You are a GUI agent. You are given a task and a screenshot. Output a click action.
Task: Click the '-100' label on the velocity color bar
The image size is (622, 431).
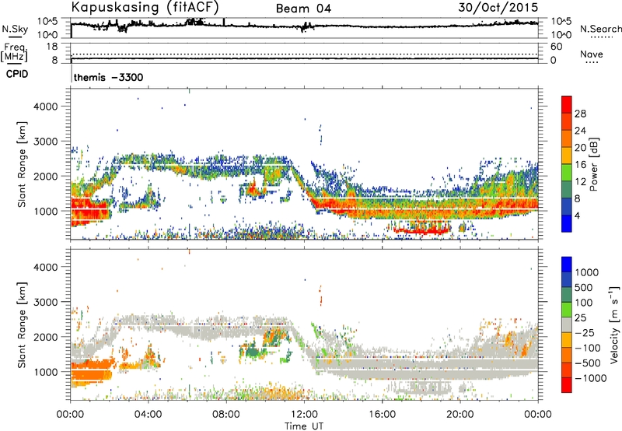click(588, 348)
